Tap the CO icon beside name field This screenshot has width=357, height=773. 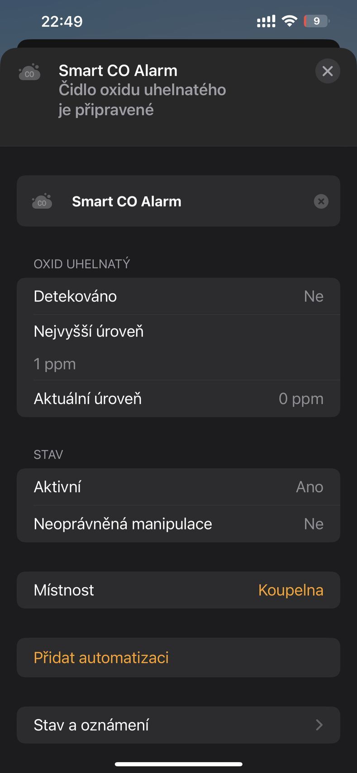(x=42, y=202)
